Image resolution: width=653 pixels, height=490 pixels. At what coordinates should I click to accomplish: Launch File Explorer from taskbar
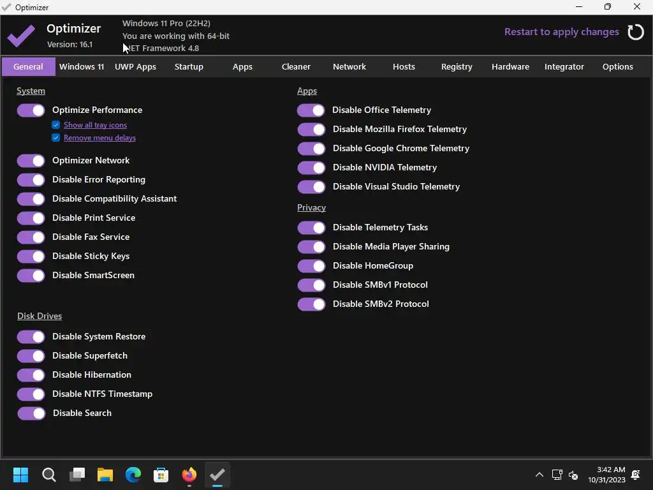point(105,475)
